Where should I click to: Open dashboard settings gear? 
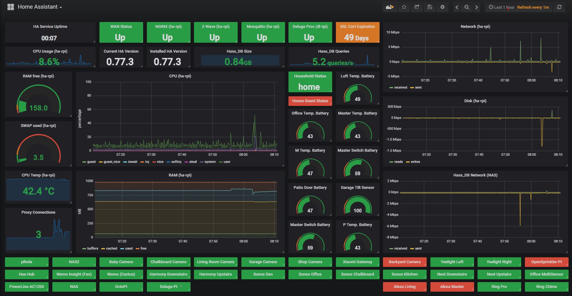[x=442, y=7]
